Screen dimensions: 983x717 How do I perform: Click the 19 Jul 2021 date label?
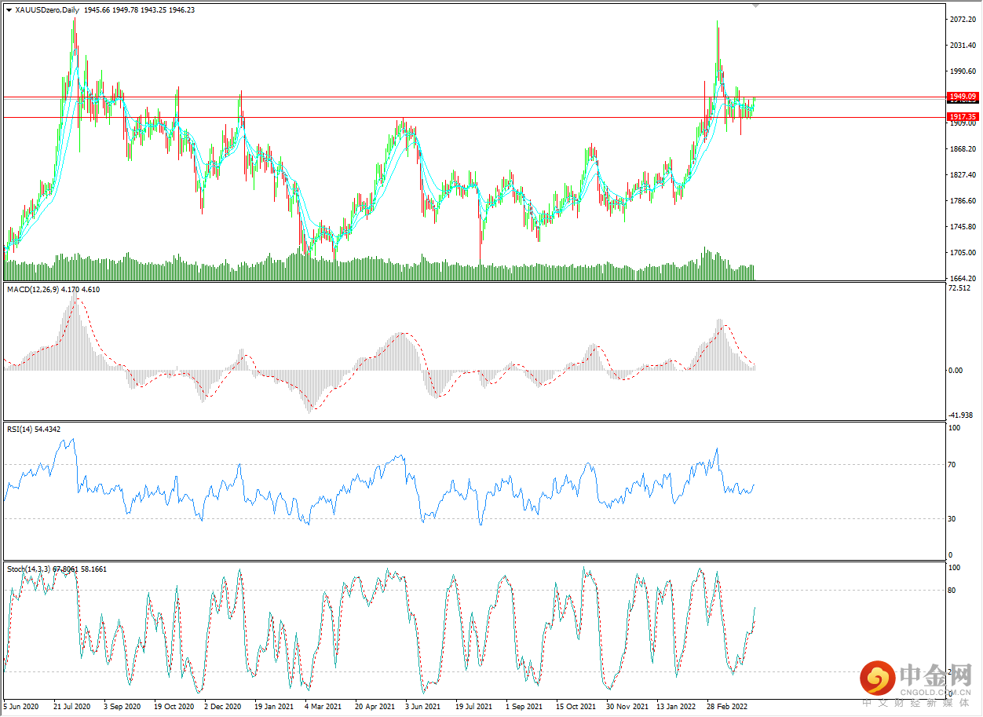(474, 707)
